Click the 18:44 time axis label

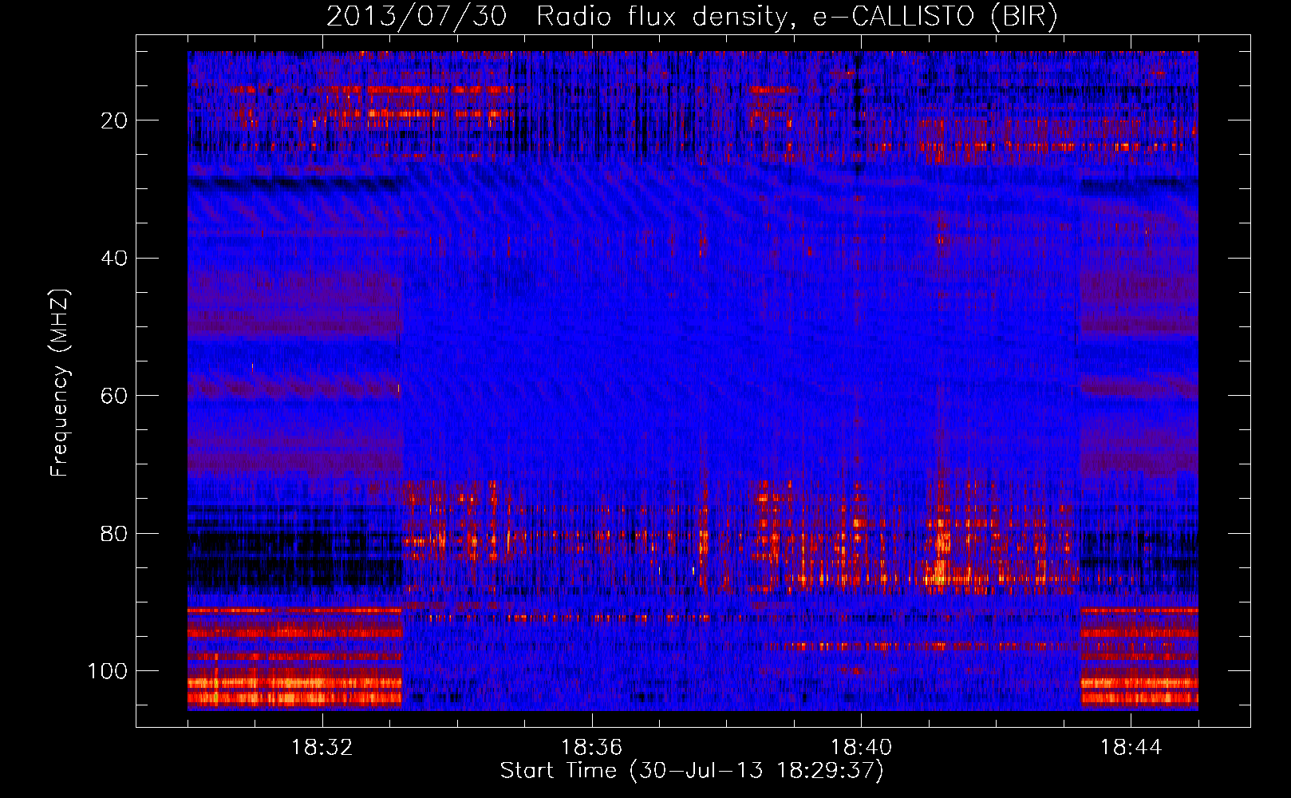point(1131,748)
